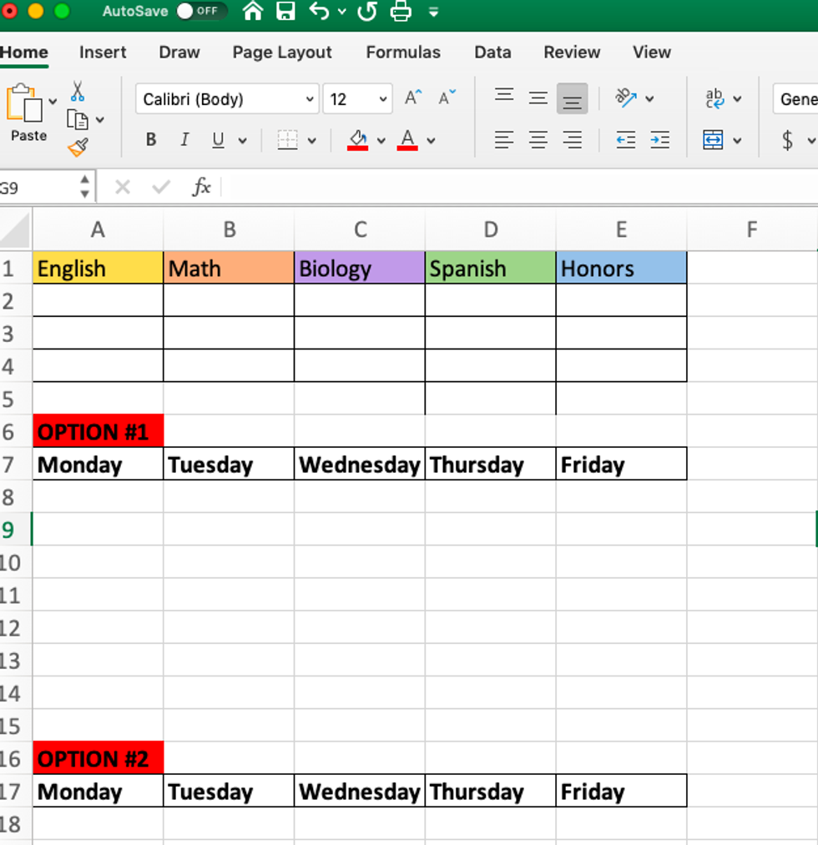Click the Insert Function fx icon
818x845 pixels.
(201, 187)
